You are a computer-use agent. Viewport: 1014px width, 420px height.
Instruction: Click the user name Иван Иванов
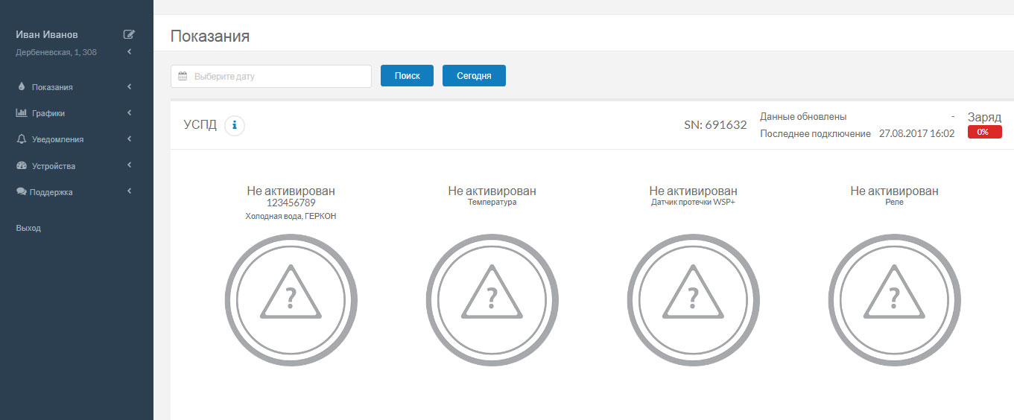tap(47, 34)
